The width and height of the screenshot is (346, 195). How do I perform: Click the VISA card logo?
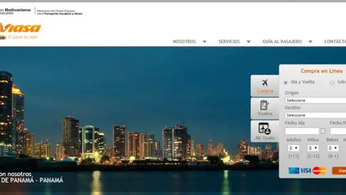click(306, 171)
